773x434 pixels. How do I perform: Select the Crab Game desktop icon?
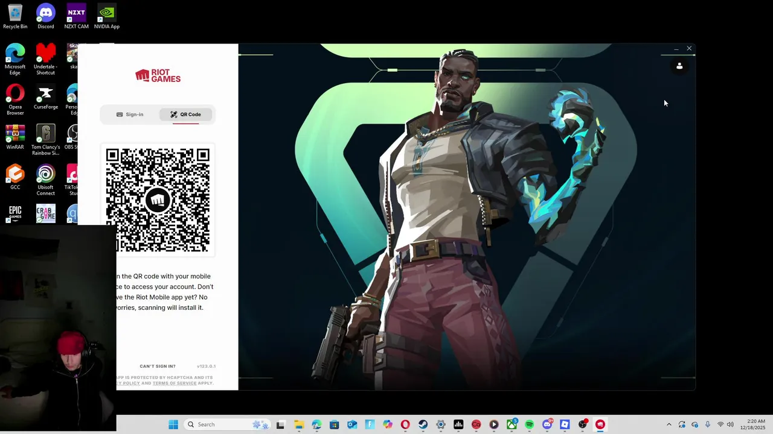tap(46, 213)
